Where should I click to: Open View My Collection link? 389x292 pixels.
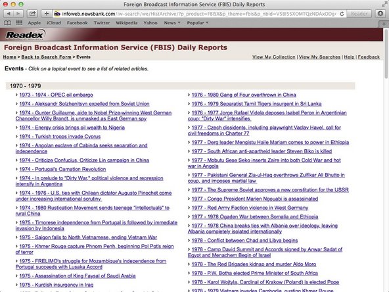click(273, 57)
